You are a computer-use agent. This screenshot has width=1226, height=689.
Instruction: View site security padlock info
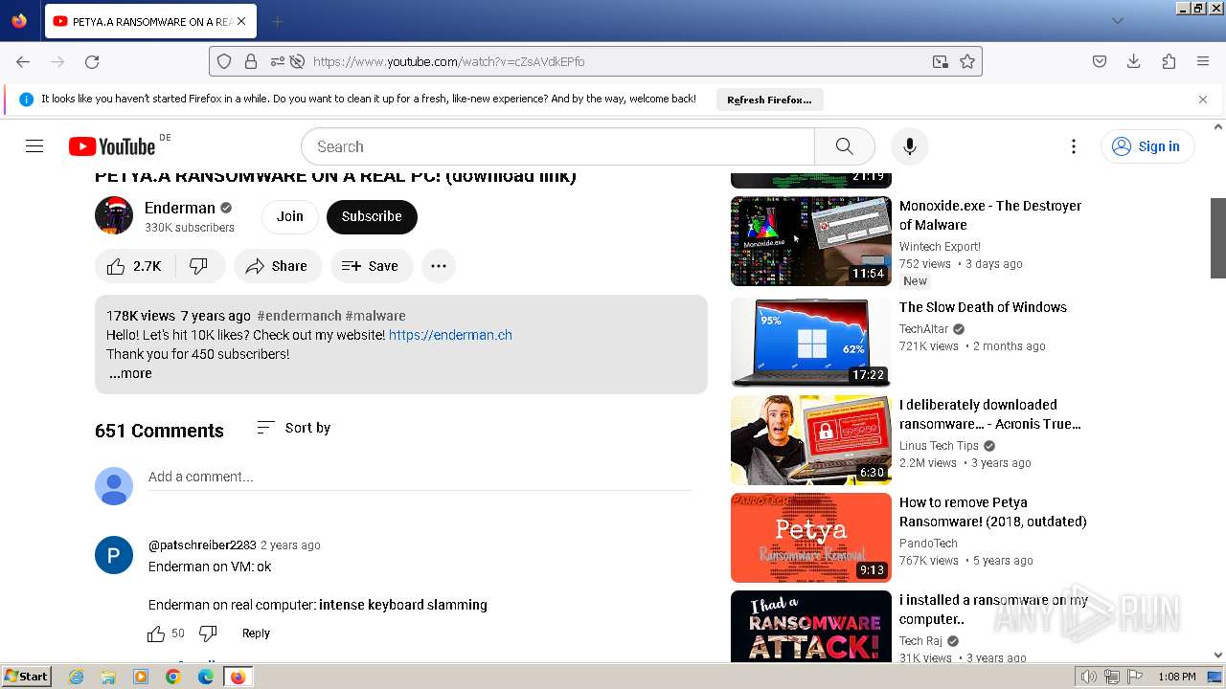[251, 61]
